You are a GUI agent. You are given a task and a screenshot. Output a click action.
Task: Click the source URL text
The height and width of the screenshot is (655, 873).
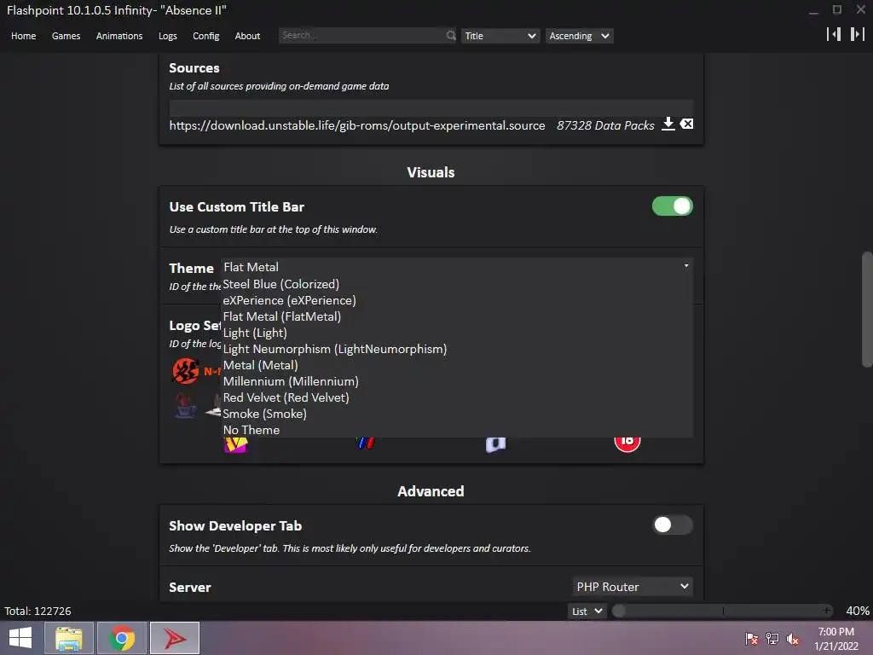[x=357, y=125]
